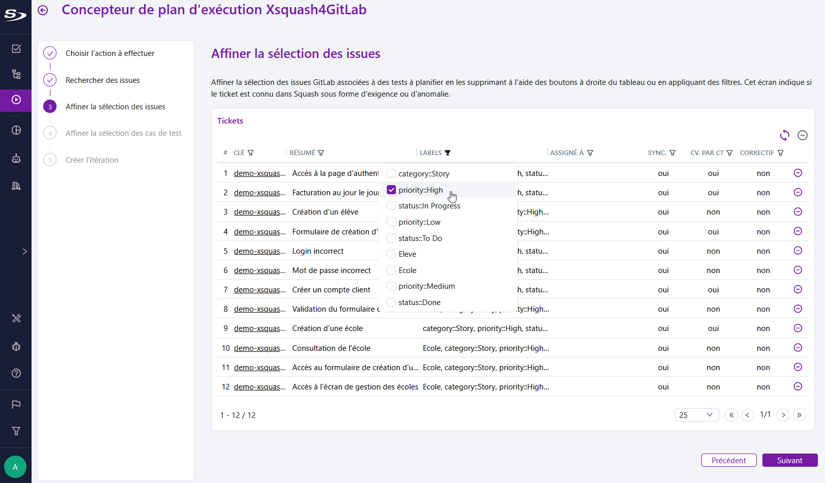The height and width of the screenshot is (483, 825).
Task: Open the ASSIGNÉ À column filter
Action: 590,153
